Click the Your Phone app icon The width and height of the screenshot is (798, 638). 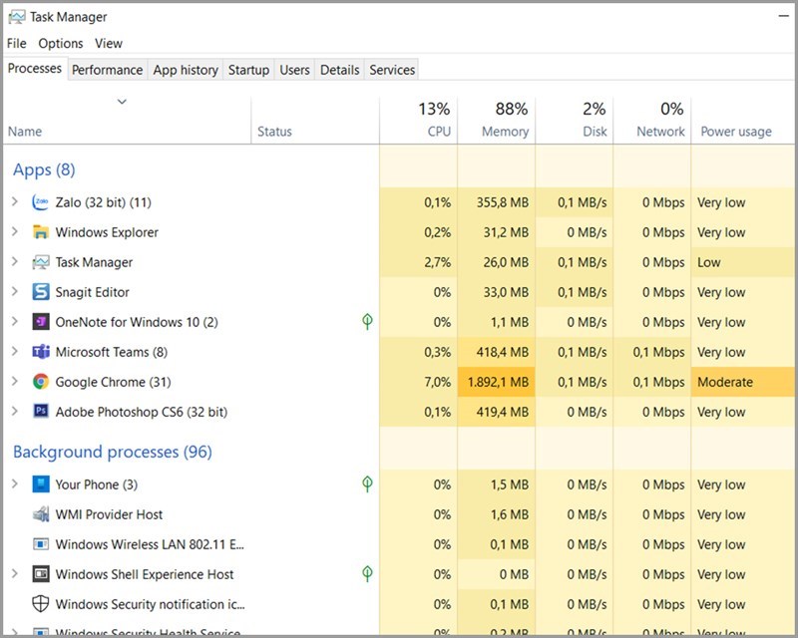(41, 484)
